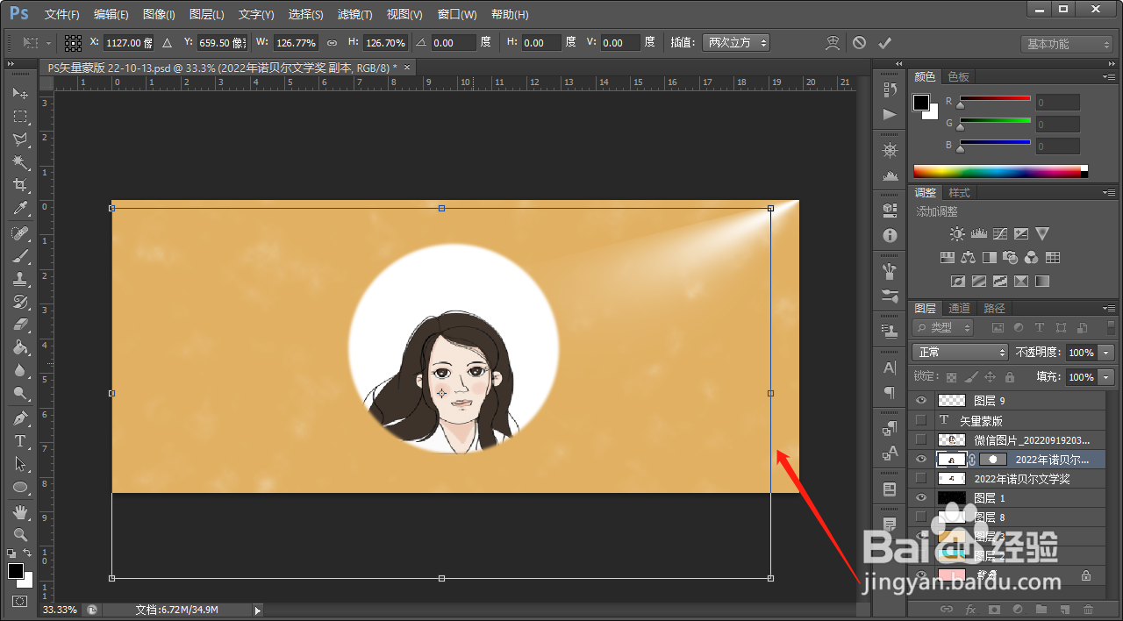Select the Eraser tool

[x=20, y=325]
